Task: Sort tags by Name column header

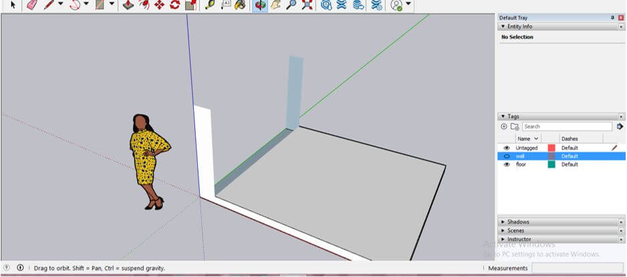Action: (528, 139)
